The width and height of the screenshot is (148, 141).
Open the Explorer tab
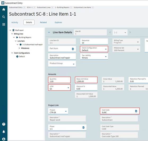[x=58, y=22]
